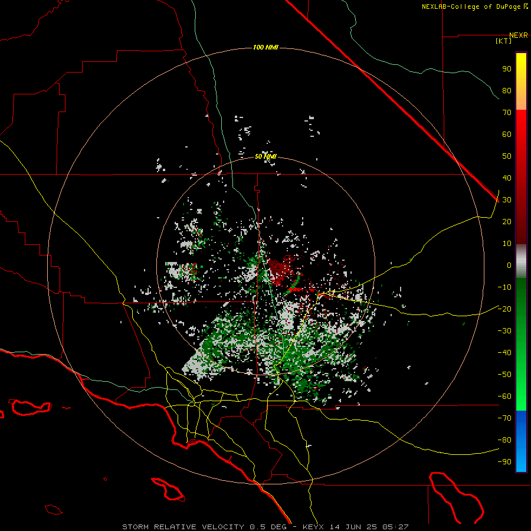This screenshot has height=531, width=531.
Task: Click the -70 knot scale value
Action: click(504, 418)
